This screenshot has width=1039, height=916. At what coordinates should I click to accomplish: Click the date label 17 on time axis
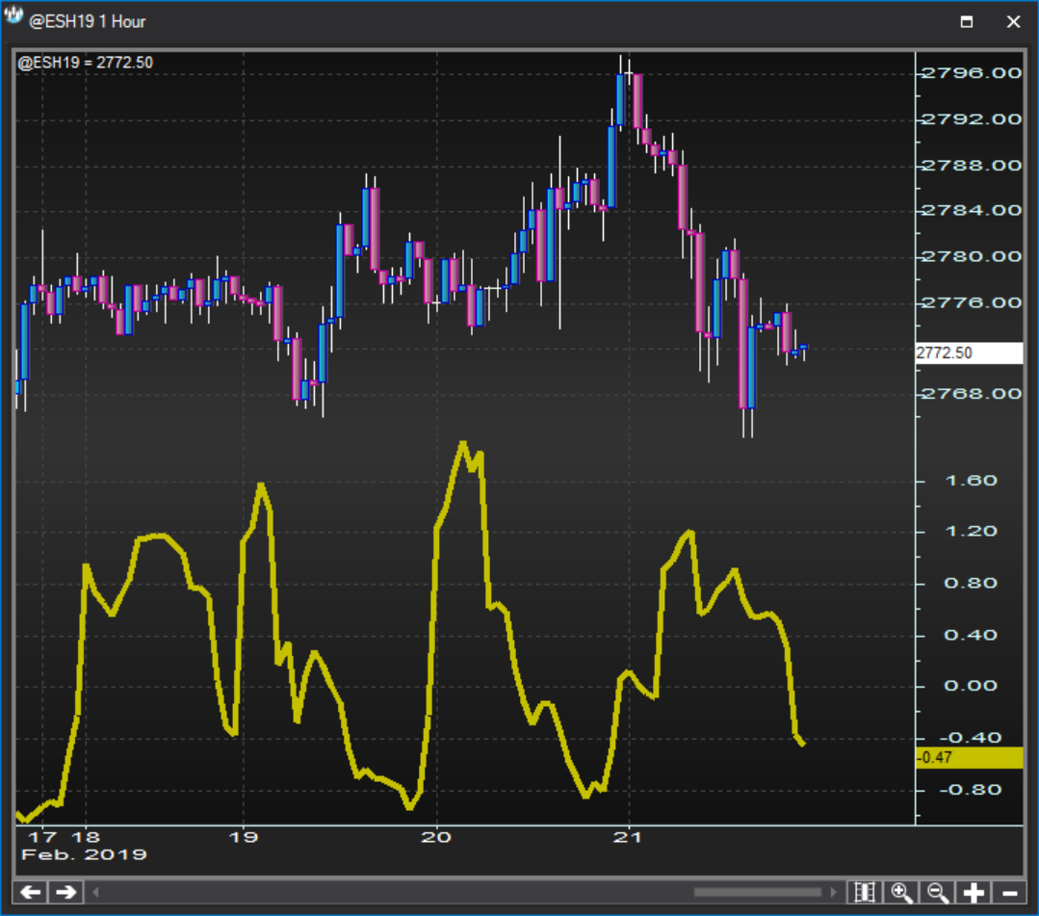point(43,837)
